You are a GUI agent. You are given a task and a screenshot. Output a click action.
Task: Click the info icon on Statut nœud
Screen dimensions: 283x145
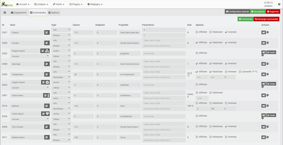[x=47, y=95]
